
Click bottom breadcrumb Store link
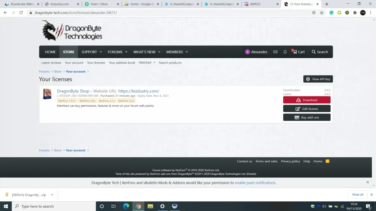coord(57,150)
